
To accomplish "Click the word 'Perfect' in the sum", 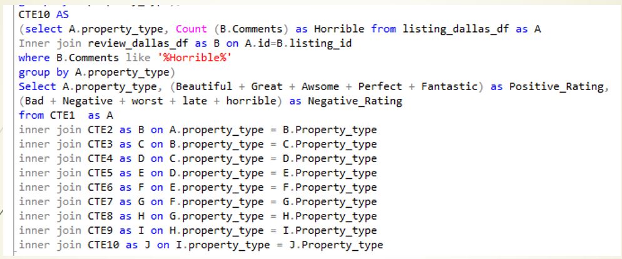I will coord(380,86).
